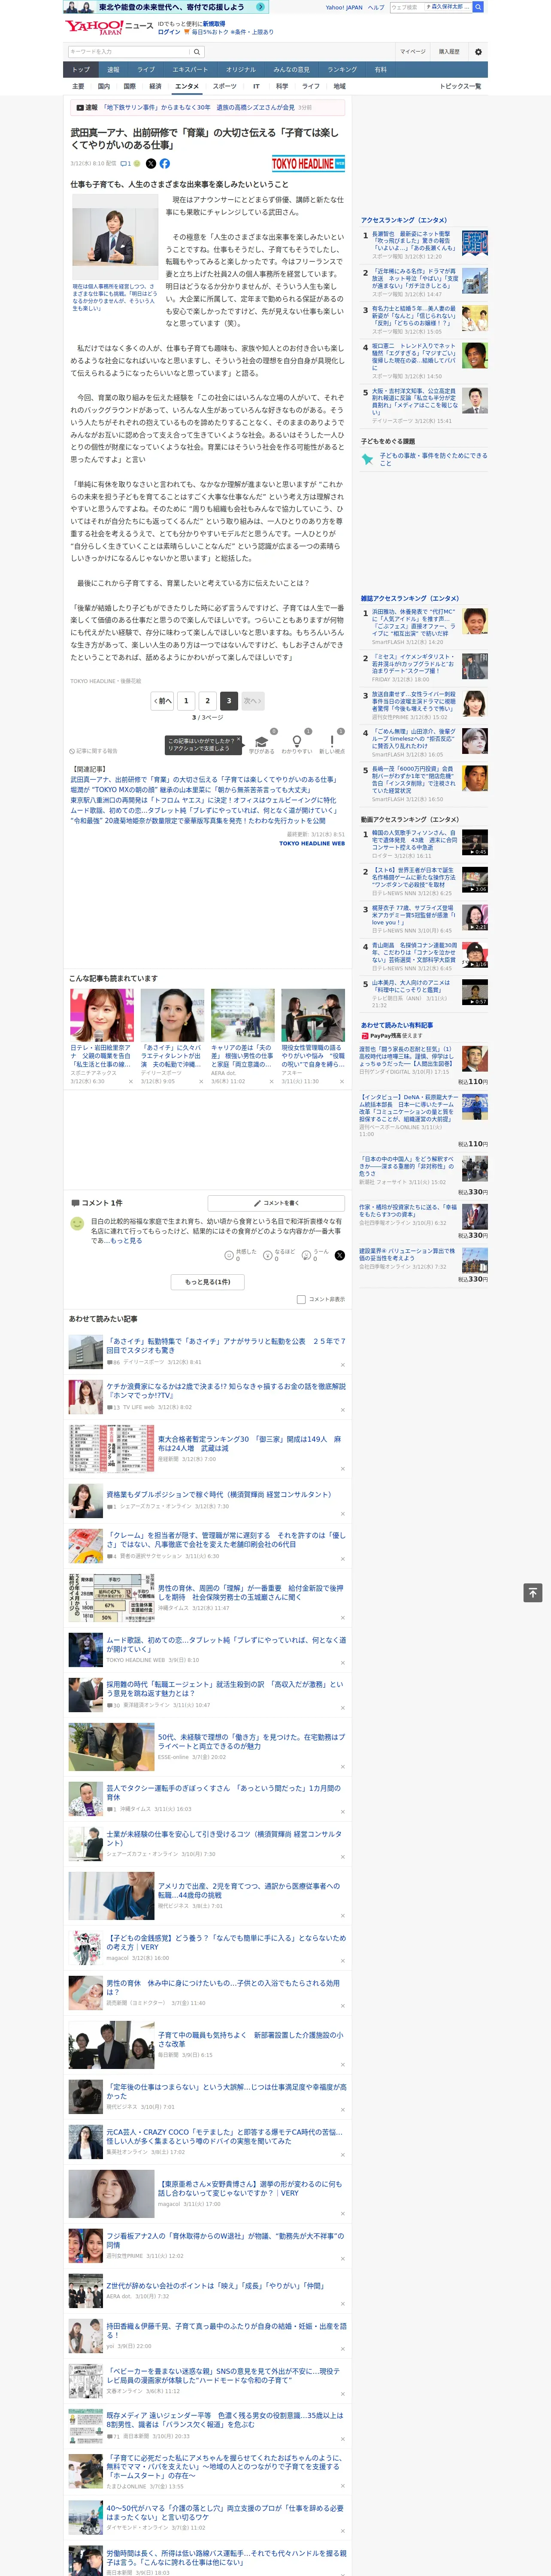Screen dimensions: 551x2576
Task: Open recommended thumbnail 日テレ・岩田絵里奈アナ
Action: click(x=102, y=1015)
